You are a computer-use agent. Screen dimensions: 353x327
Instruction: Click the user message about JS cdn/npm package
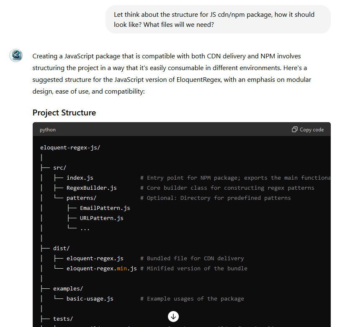point(218,20)
